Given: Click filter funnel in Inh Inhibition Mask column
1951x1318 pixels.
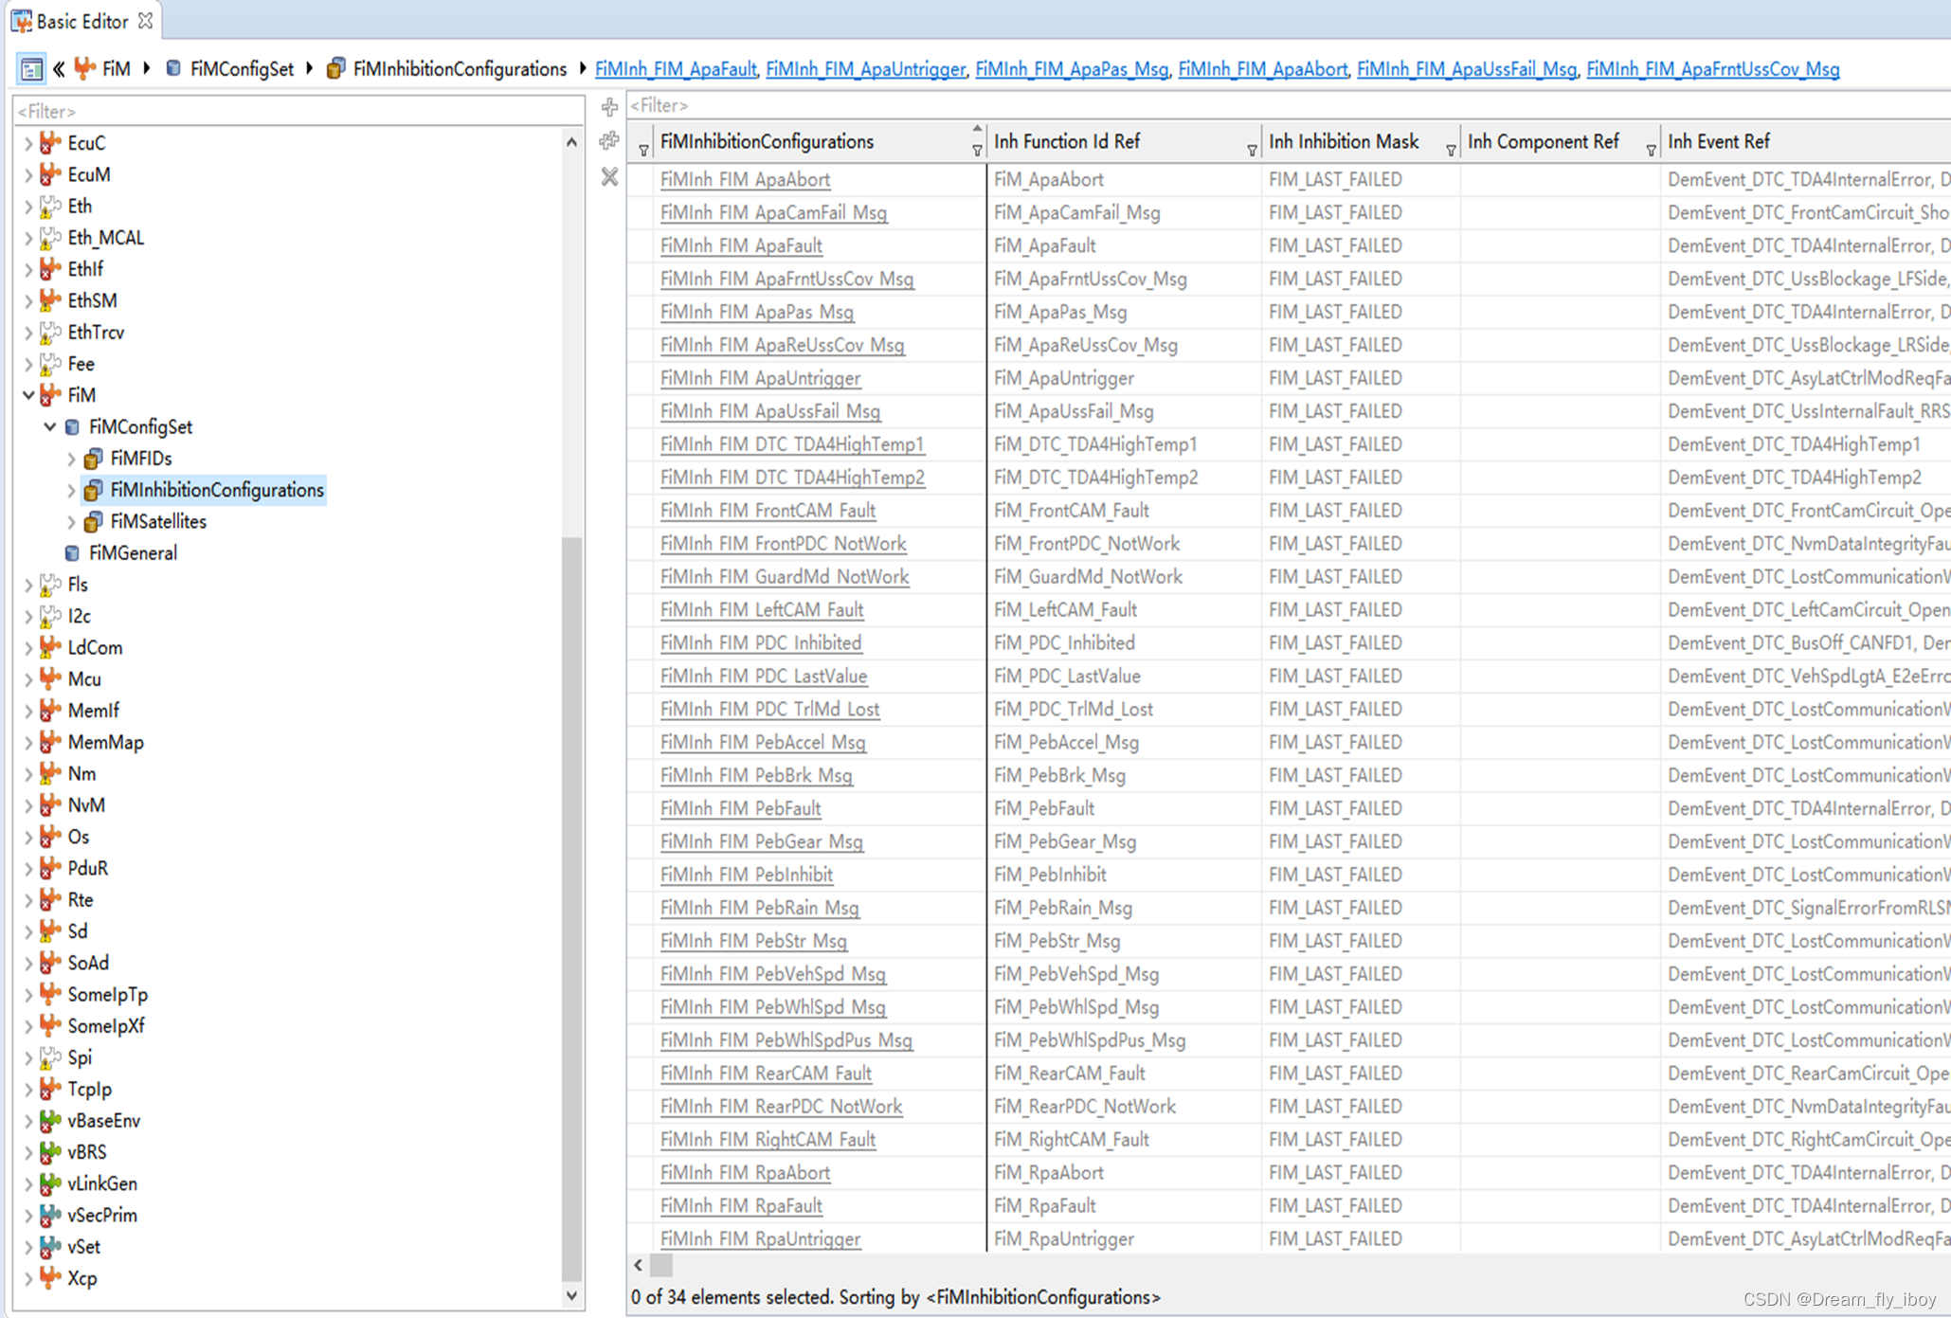Looking at the screenshot, I should click(x=1450, y=151).
